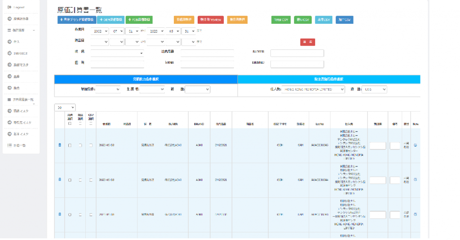460x240 pixels.
Task: Click the view icon at end of first row
Action: pos(415,145)
